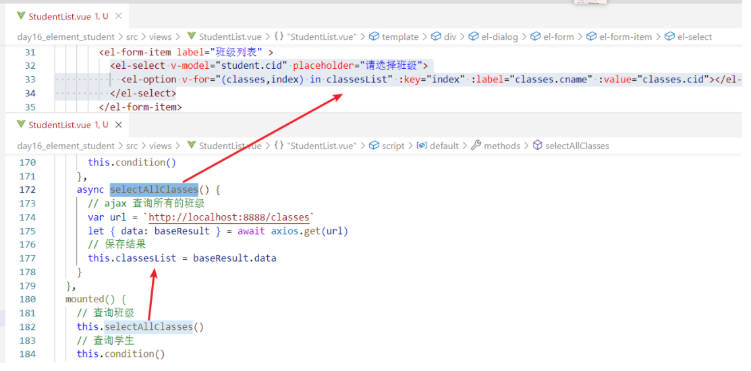Click the cube icon beside div breadcrumb
751x371 pixels.
click(436, 36)
